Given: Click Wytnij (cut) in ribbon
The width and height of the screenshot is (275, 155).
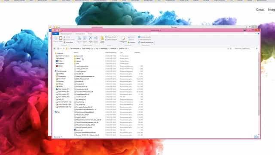Looking at the screenshot, I should 67,37.
